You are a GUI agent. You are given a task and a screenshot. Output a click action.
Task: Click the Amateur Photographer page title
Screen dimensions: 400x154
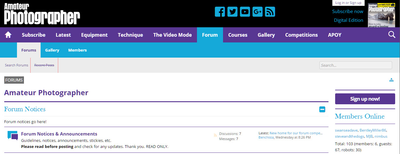tap(46, 93)
